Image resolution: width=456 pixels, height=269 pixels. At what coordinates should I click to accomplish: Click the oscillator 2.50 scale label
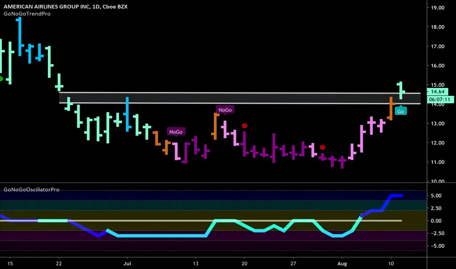pyautogui.click(x=436, y=208)
